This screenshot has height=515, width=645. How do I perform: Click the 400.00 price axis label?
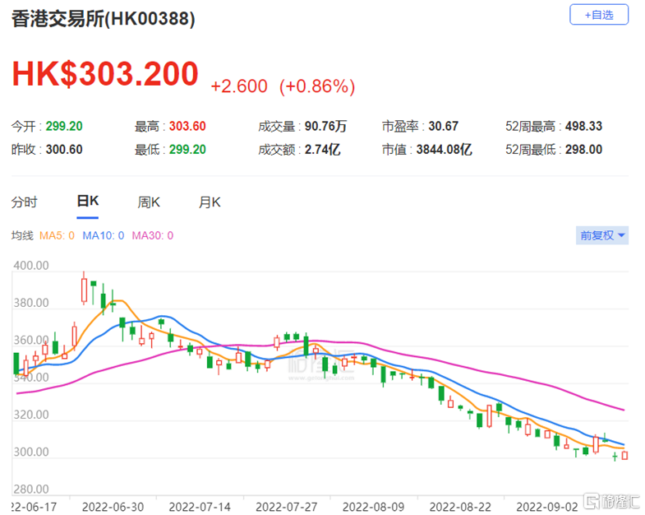coord(31,266)
